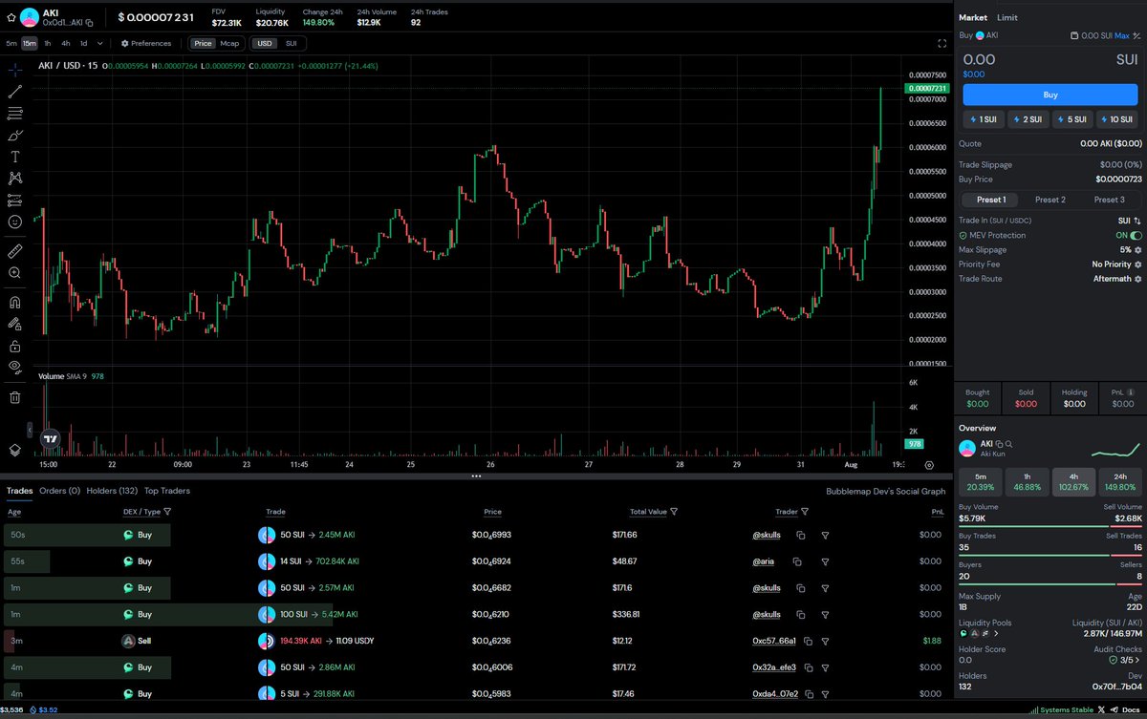Open the chart patterns tool
Image resolution: width=1147 pixels, height=719 pixels.
click(x=14, y=178)
